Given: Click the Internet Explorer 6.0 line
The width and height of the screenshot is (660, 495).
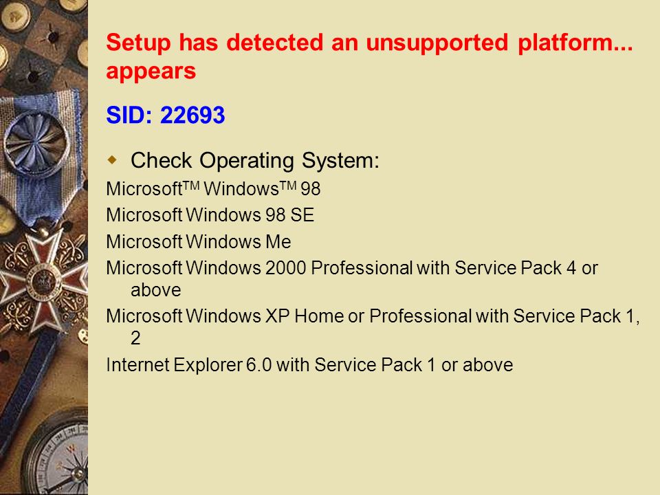Looking at the screenshot, I should pyautogui.click(x=309, y=365).
